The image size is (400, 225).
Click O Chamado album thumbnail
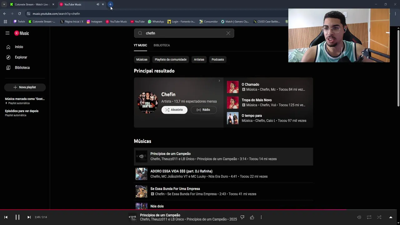232,87
